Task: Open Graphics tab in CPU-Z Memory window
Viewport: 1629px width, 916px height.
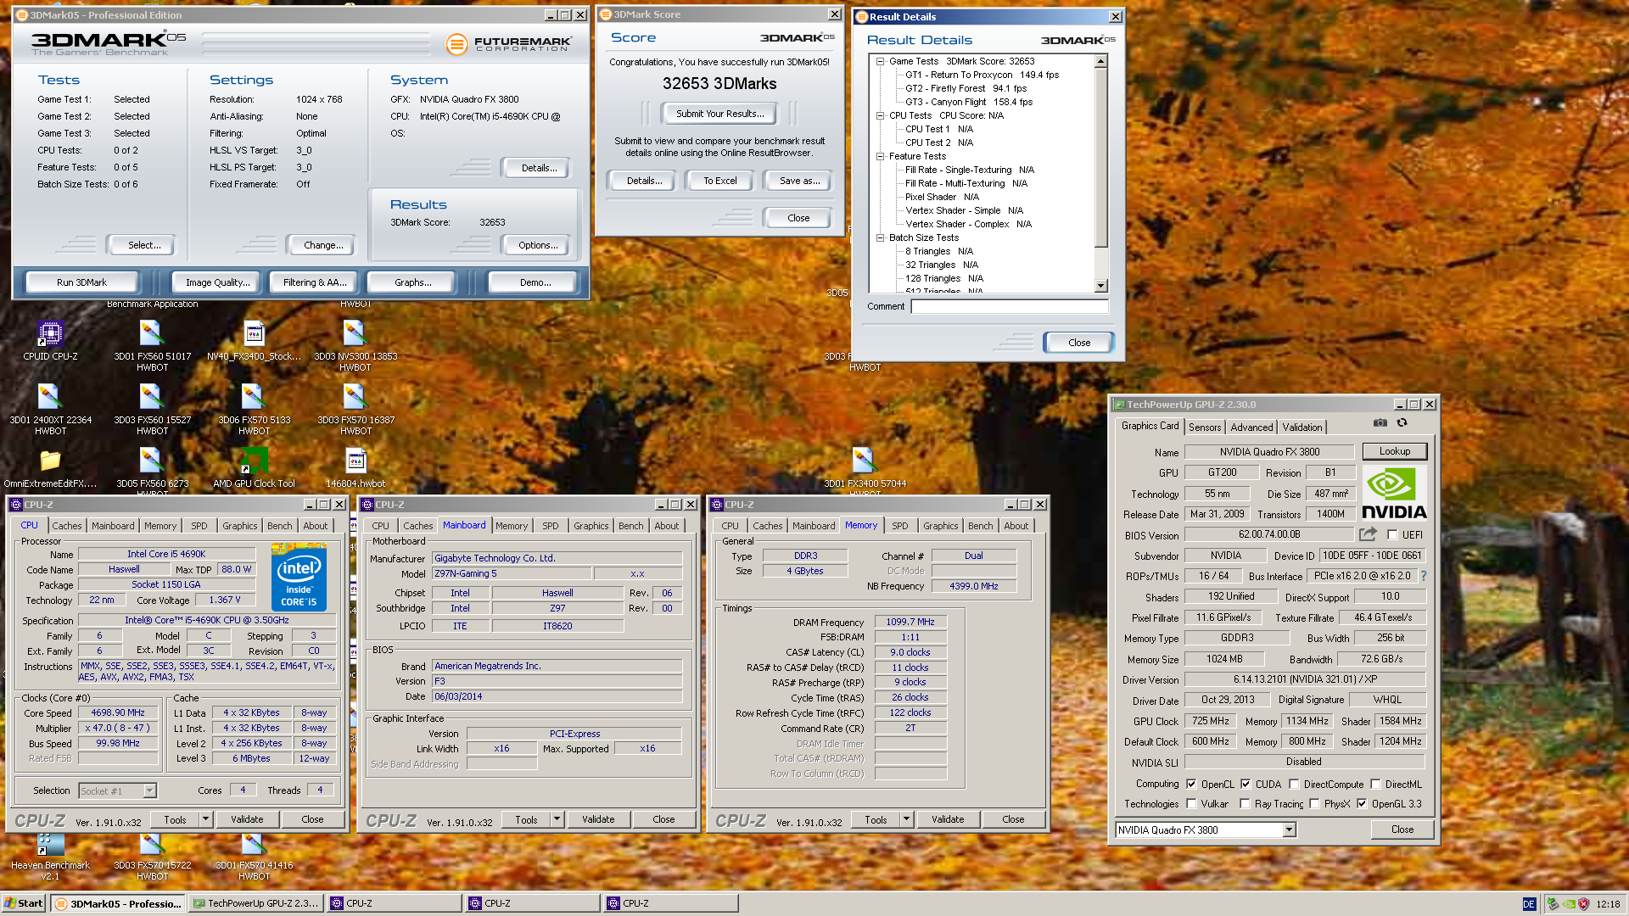Action: tap(941, 526)
